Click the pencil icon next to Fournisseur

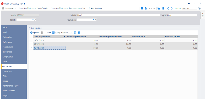tap(95, 20)
